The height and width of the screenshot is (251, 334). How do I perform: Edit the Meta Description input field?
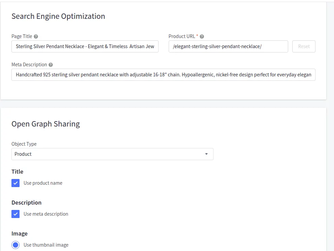(x=163, y=75)
